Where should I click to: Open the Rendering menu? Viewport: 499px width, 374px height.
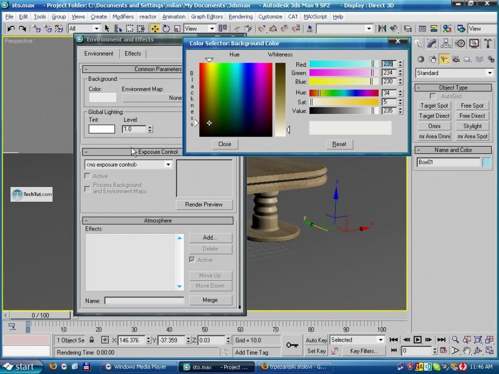coord(241,17)
